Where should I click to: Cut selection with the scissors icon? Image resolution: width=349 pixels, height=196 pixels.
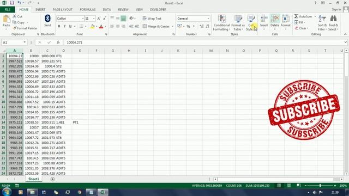point(15,16)
